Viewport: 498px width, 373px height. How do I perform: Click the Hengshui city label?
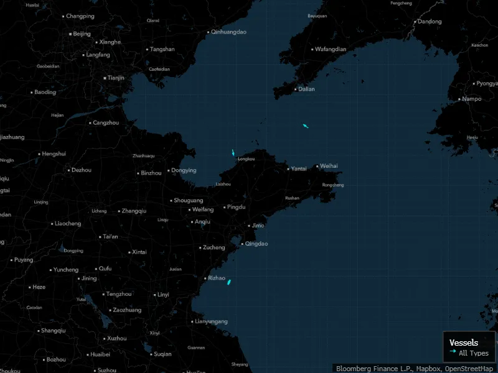coord(54,154)
